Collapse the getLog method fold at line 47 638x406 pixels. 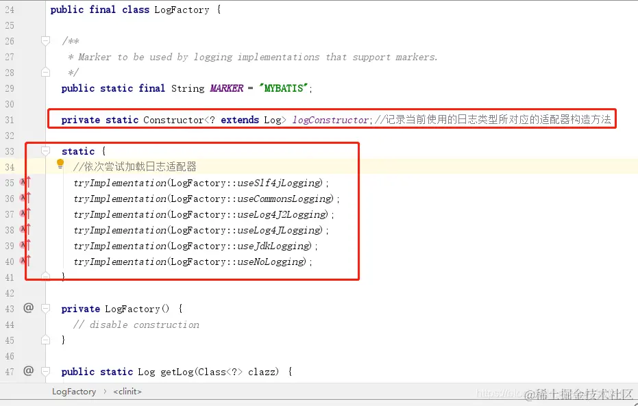pyautogui.click(x=45, y=372)
